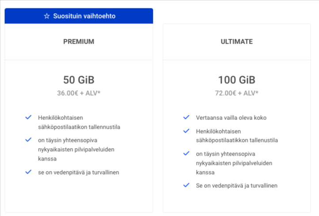The height and width of the screenshot is (216, 319).
Task: Click Ultimate's 'Se on vedenpitävä ja turvallinen' text
Action: click(237, 186)
